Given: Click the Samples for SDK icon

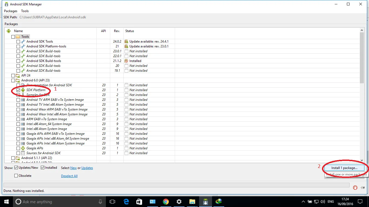Looking at the screenshot, I should 23,95.
